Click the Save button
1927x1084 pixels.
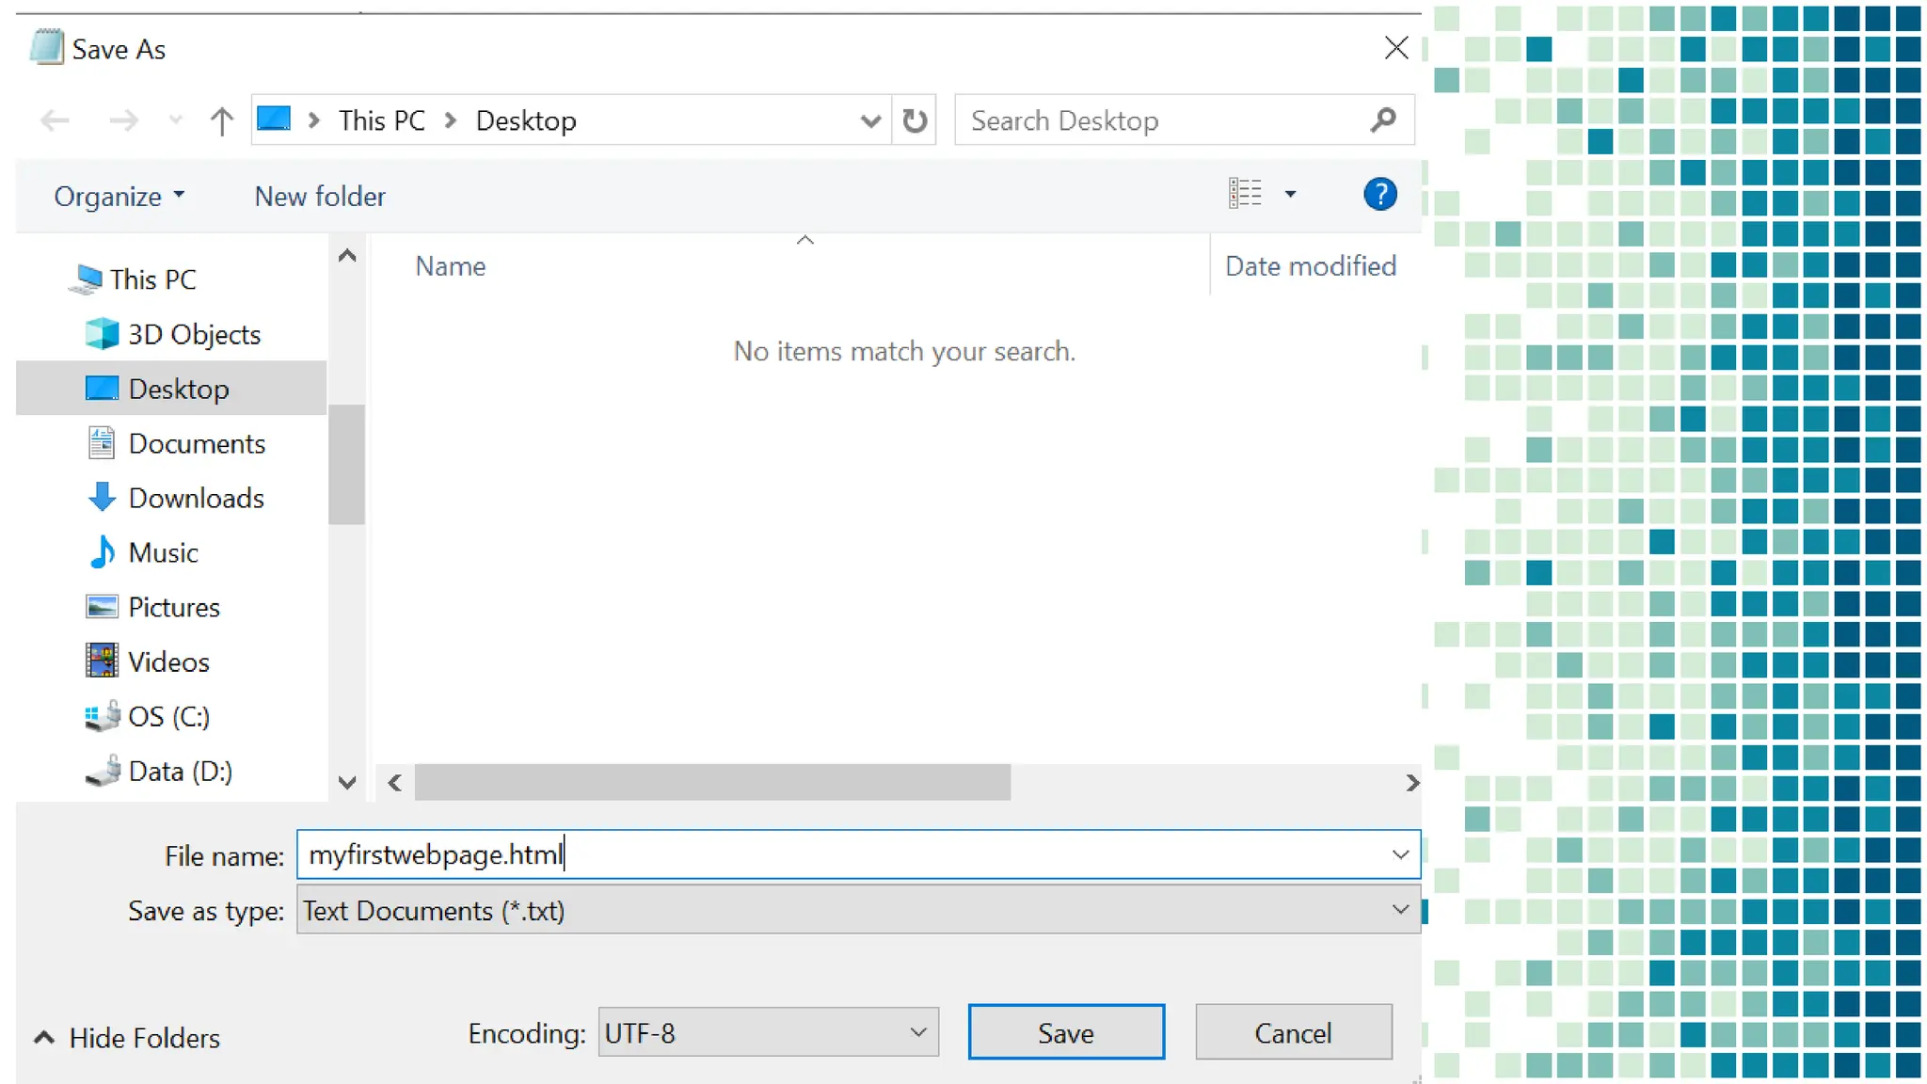pos(1066,1032)
